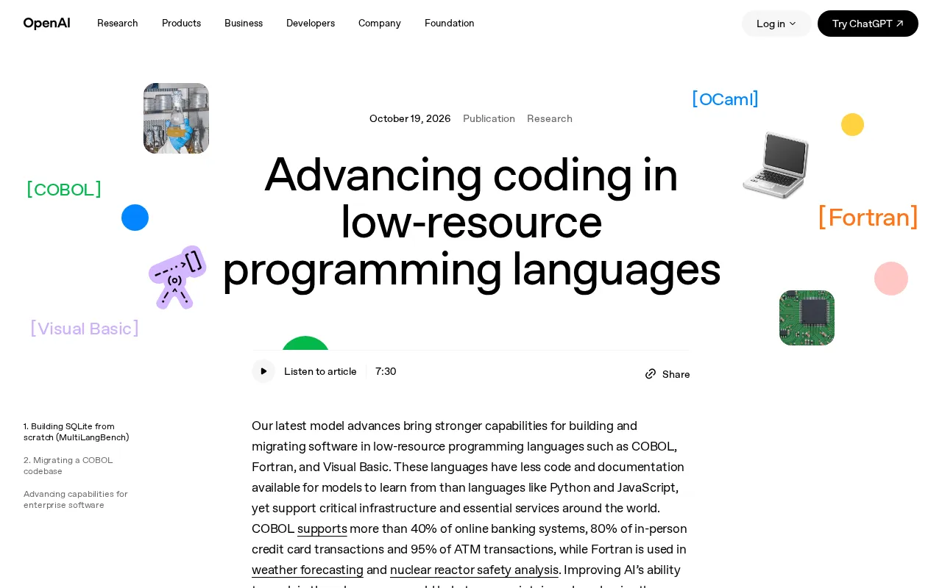This screenshot has width=942, height=588.
Task: Open the Company menu
Action: tap(380, 24)
